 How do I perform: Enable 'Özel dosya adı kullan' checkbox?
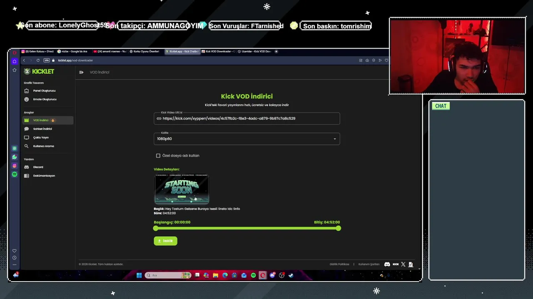pyautogui.click(x=158, y=156)
